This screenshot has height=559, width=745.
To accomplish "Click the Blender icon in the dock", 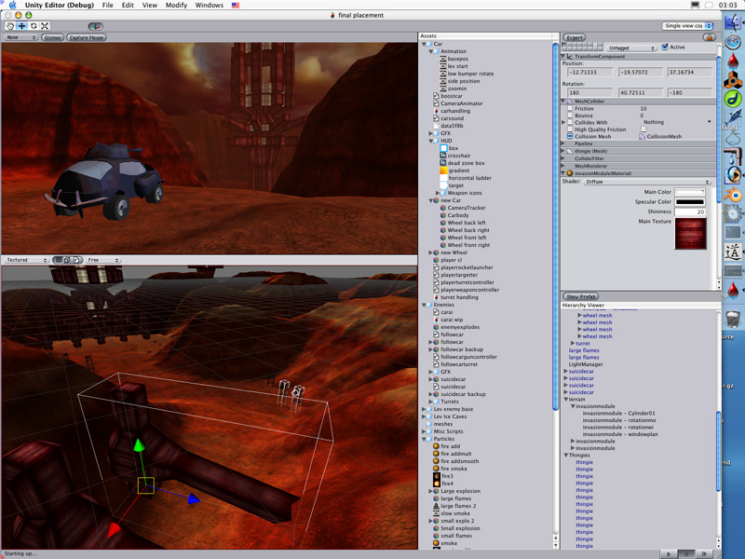I will click(734, 195).
